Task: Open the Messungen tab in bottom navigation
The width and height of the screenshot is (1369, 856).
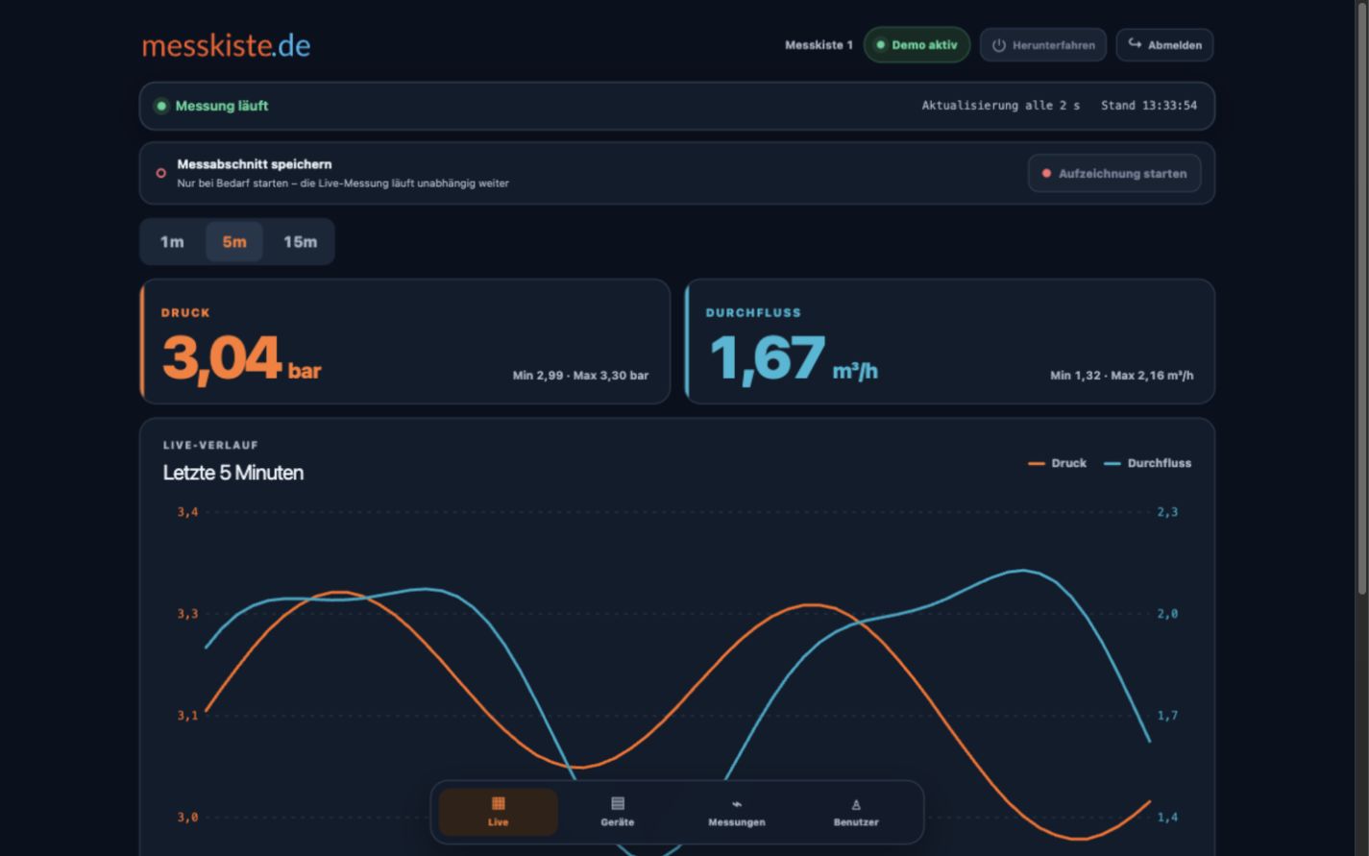Action: pos(737,812)
